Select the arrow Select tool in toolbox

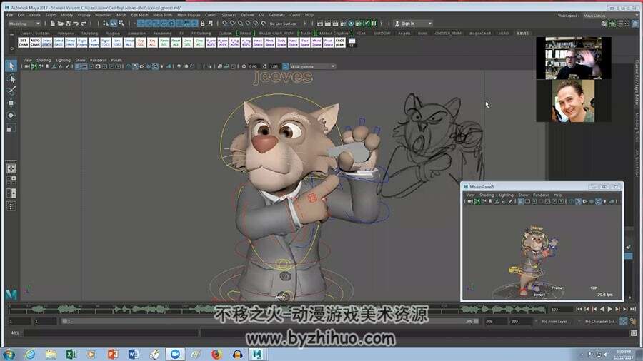point(11,66)
